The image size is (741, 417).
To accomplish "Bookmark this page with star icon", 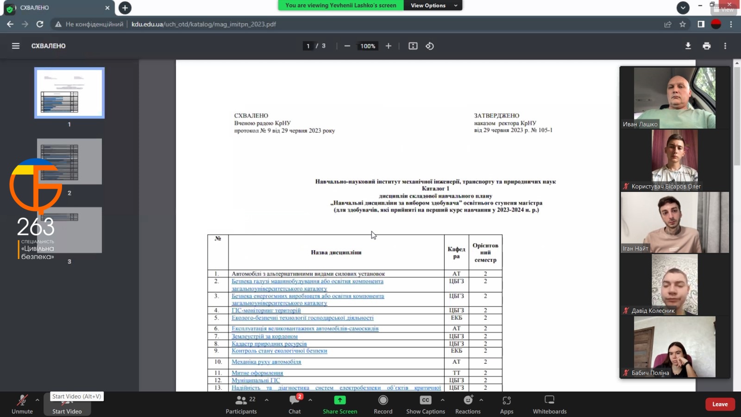I will [683, 24].
